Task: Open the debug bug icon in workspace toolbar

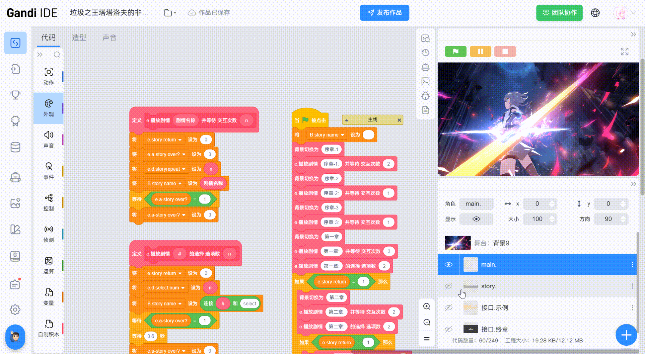Action: [425, 96]
